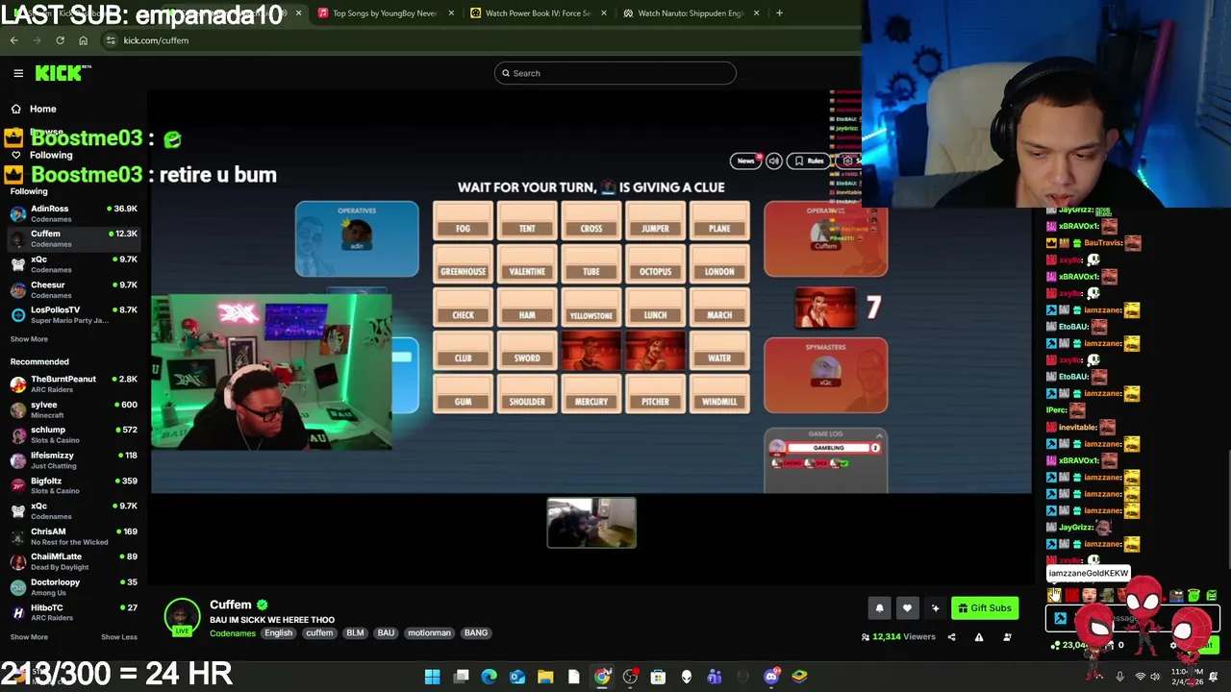
Task: Click the browser home icon
Action: (83, 40)
